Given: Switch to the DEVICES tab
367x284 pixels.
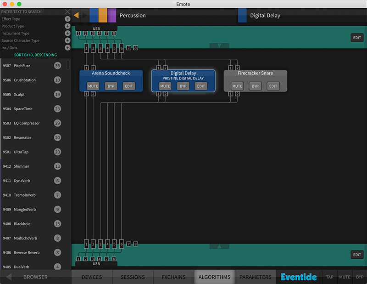Looking at the screenshot, I should click(92, 277).
